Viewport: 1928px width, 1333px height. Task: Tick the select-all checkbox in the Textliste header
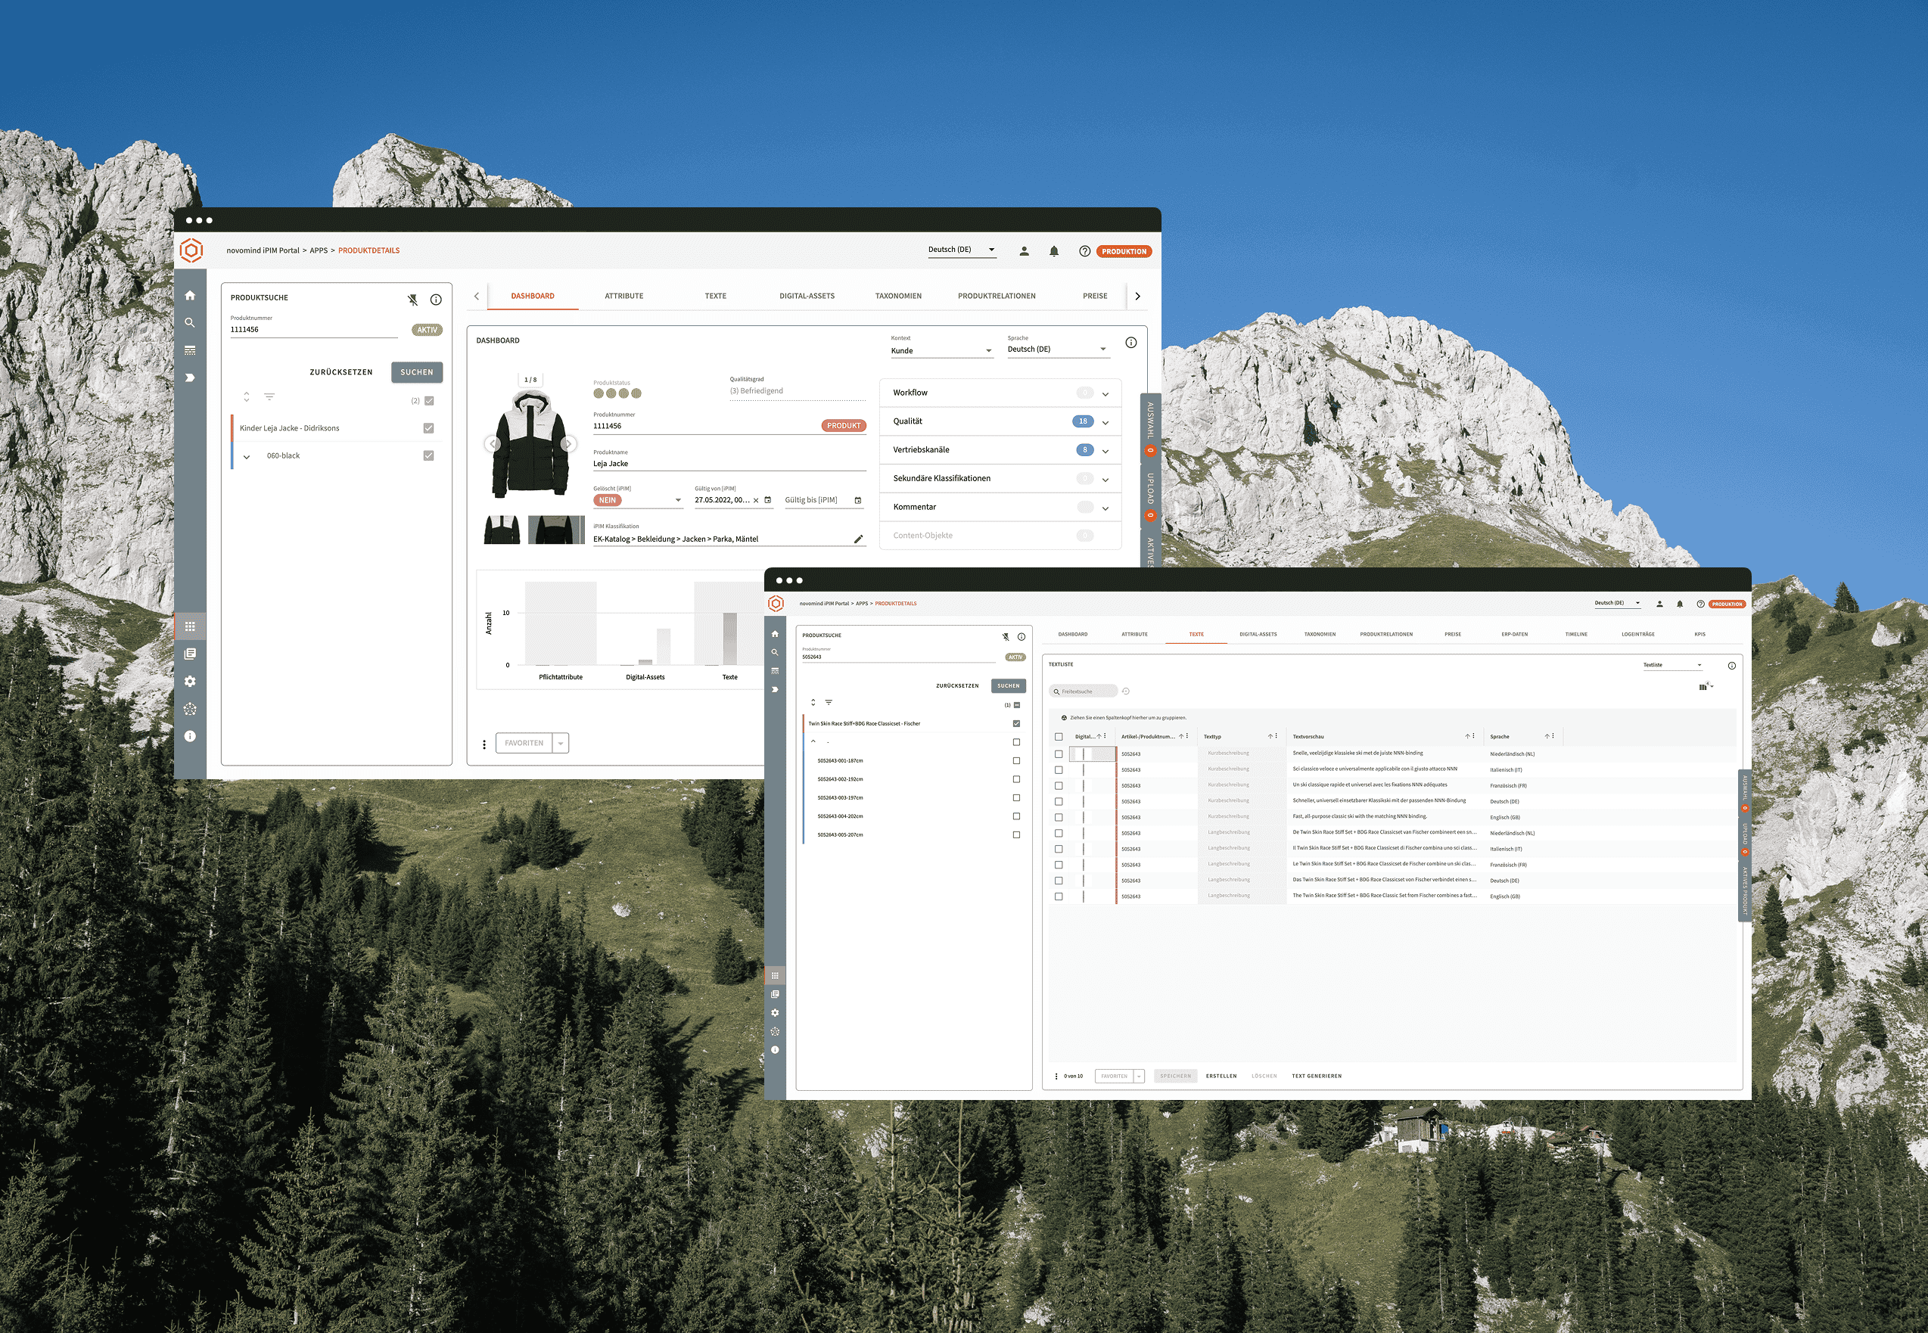(x=1059, y=736)
